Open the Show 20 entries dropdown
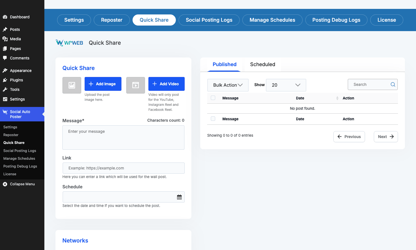The width and height of the screenshot is (416, 250). click(286, 85)
